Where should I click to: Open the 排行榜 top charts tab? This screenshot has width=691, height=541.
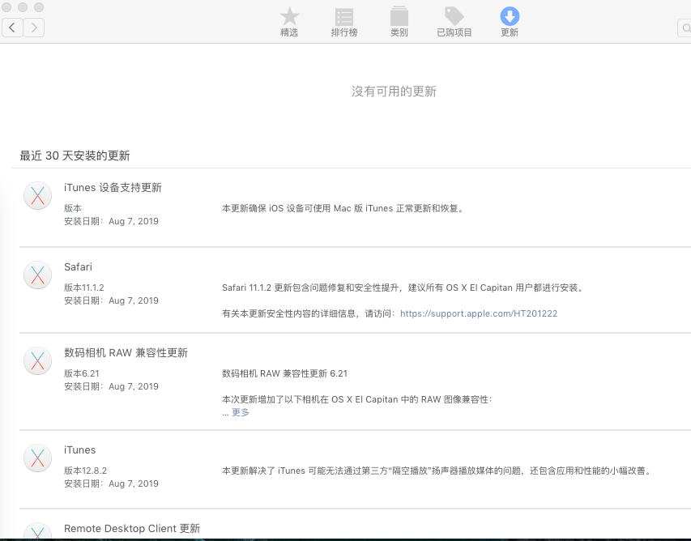click(x=344, y=22)
